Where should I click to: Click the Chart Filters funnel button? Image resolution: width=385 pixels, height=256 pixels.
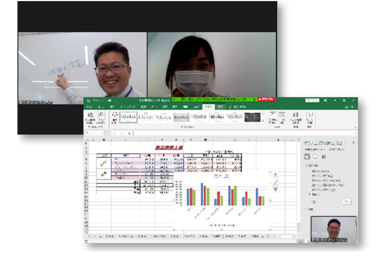(275, 190)
